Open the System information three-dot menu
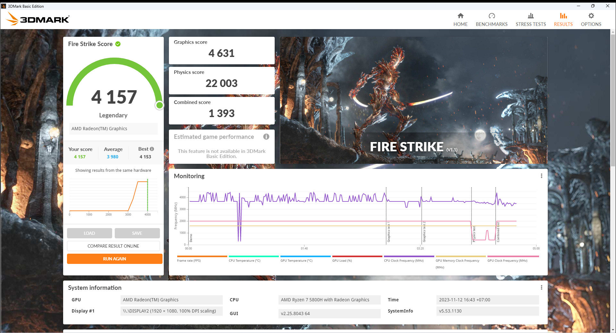 541,288
